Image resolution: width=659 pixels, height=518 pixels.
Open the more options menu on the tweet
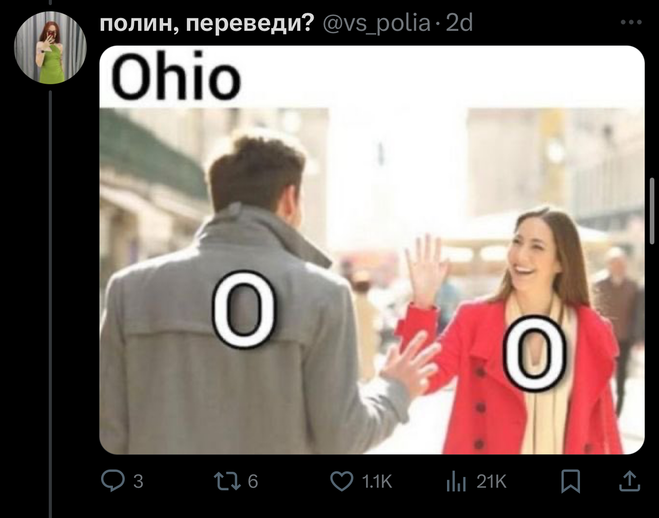[631, 23]
